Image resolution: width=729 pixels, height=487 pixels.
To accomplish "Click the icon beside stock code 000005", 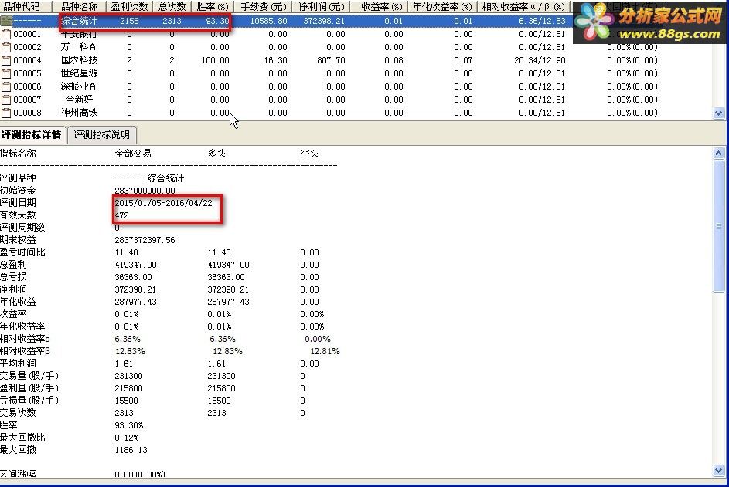I will (x=6, y=73).
